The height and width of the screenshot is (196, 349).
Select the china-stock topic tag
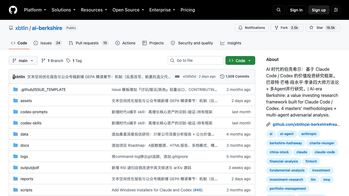click(279, 152)
